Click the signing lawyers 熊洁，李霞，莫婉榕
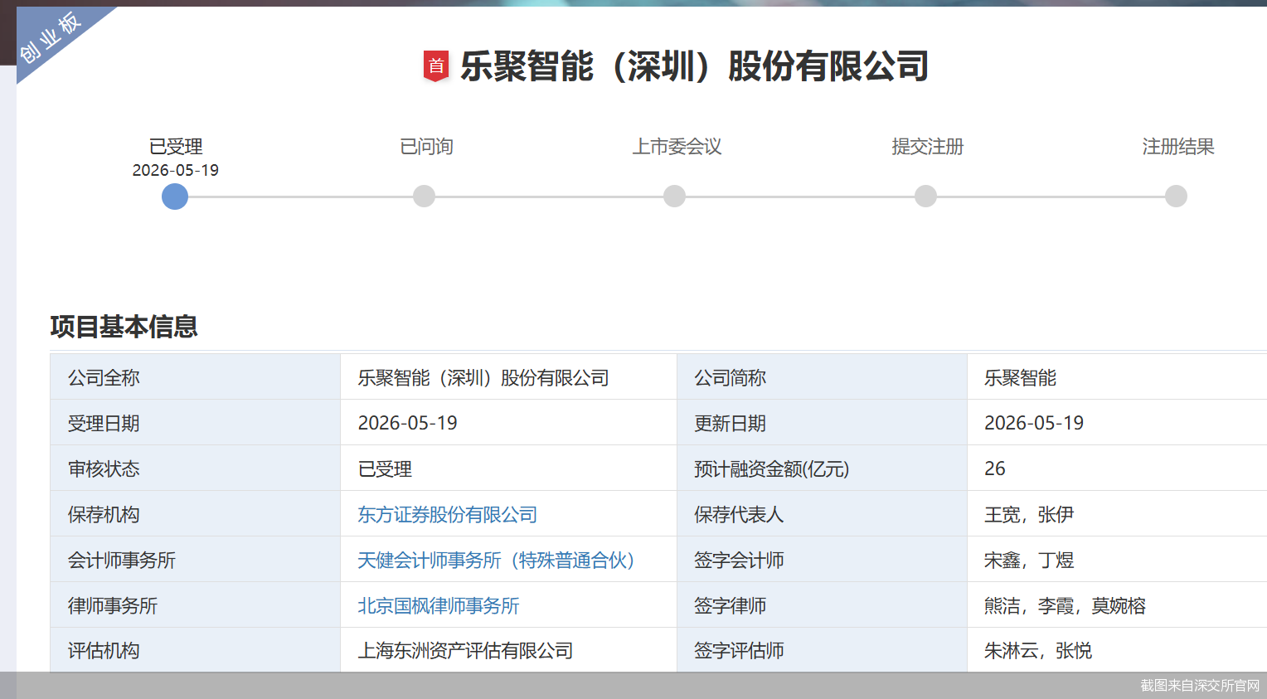 (1066, 606)
